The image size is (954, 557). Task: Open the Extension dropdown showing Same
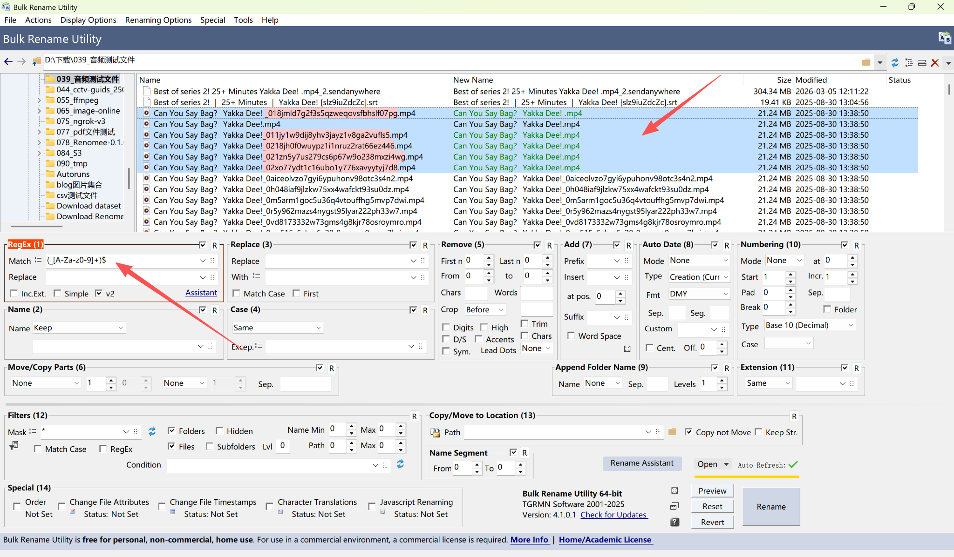pos(769,383)
